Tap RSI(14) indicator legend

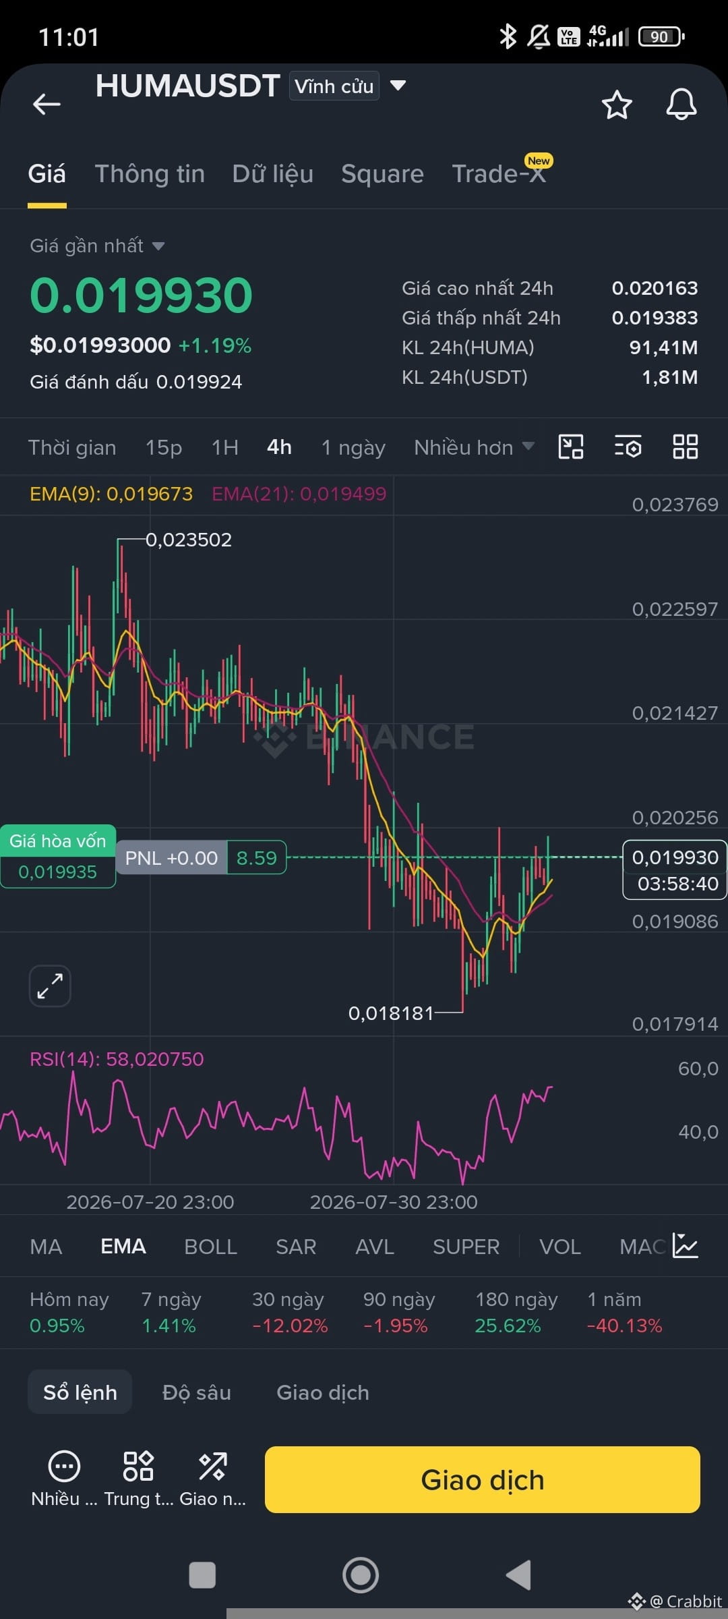point(117,1059)
